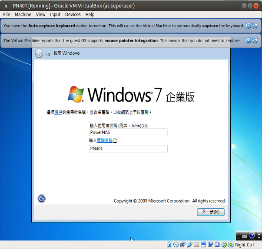Click the language bar grip handle
This screenshot has width=262, height=249.
click(239, 236)
